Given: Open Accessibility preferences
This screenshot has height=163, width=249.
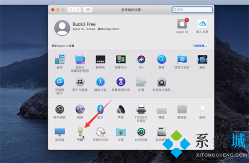Looking at the screenshot, I should coord(101,82).
